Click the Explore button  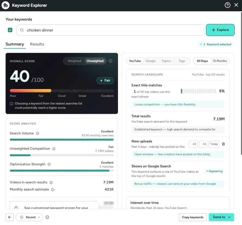(220, 30)
